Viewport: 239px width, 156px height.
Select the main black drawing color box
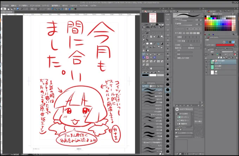coord(145,75)
